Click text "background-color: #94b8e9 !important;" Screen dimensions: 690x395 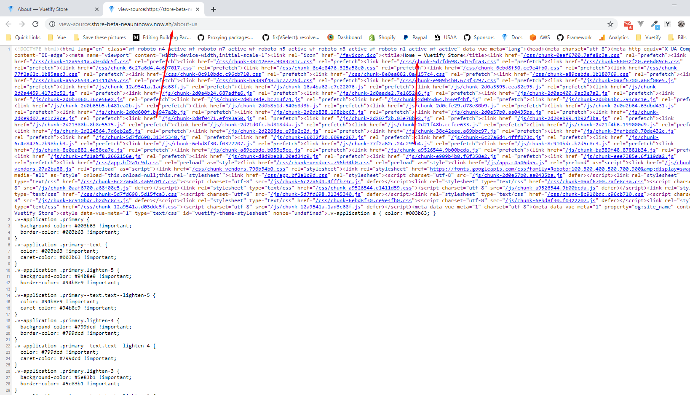(76, 276)
